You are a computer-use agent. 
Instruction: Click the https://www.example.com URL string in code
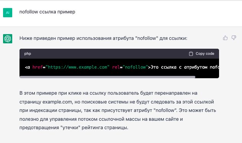pos(78,67)
